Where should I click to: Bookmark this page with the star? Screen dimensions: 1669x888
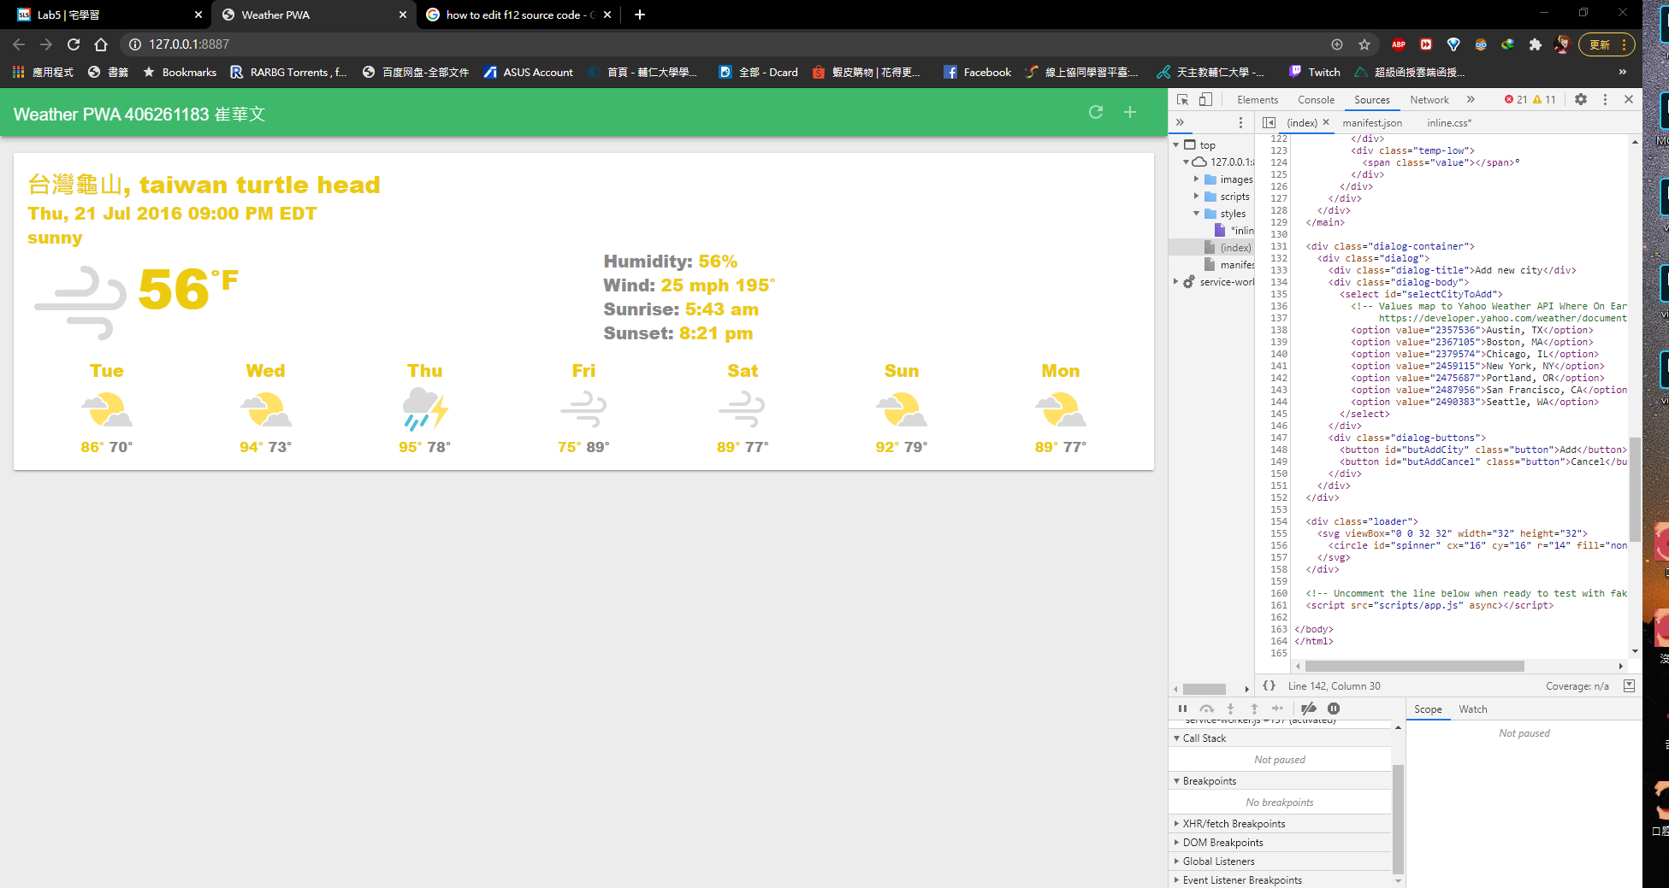(x=1364, y=44)
